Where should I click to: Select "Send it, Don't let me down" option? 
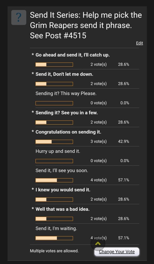click(x=64, y=74)
